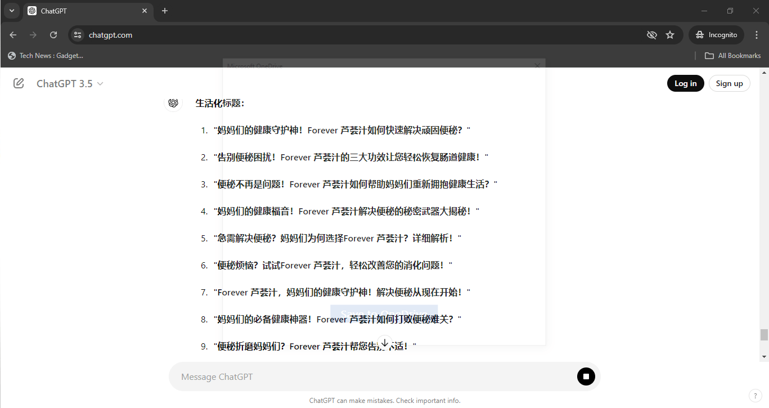Click the vertical scrollbar thumb
Viewport: 769px width, 408px height.
[764, 335]
